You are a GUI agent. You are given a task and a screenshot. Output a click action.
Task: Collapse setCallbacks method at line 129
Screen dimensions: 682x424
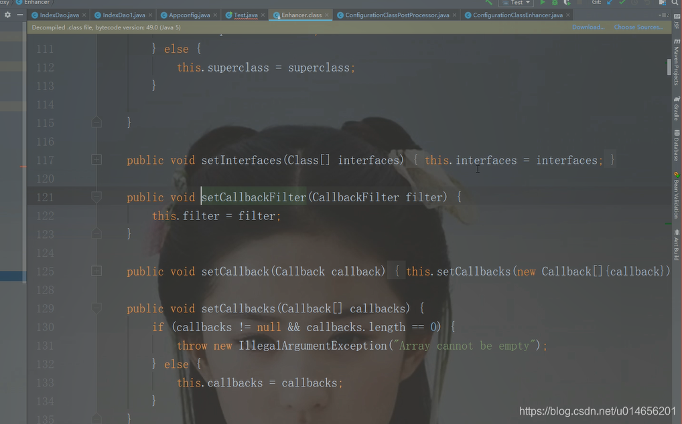[96, 308]
